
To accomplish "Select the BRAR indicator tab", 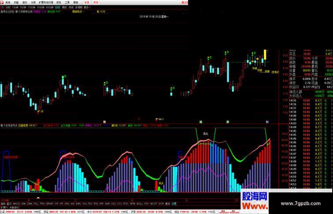I will [50, 203].
